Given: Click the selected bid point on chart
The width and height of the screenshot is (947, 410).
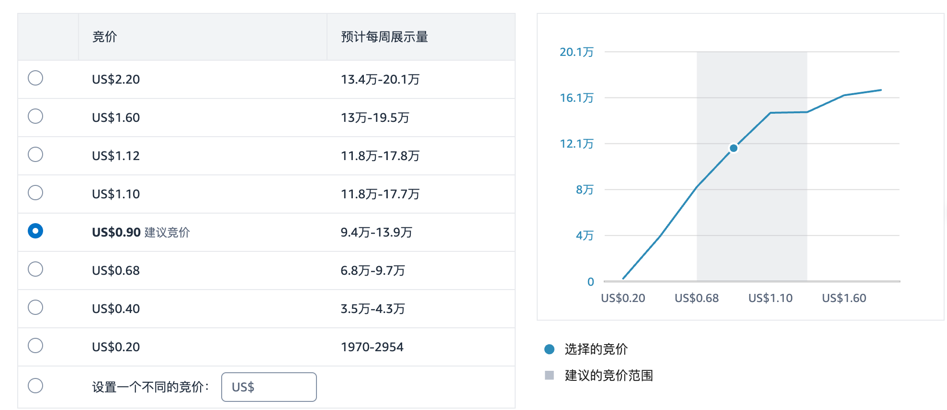Looking at the screenshot, I should 733,148.
